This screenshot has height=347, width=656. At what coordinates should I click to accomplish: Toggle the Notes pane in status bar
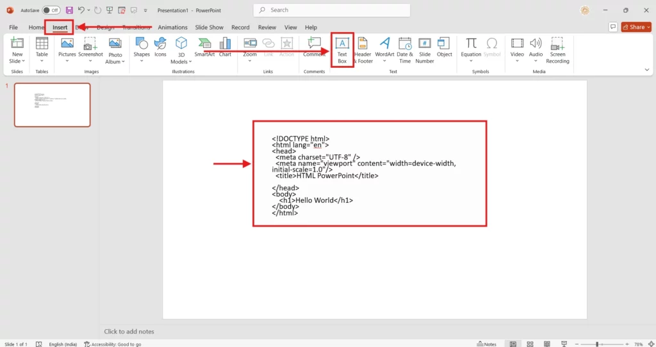click(486, 344)
